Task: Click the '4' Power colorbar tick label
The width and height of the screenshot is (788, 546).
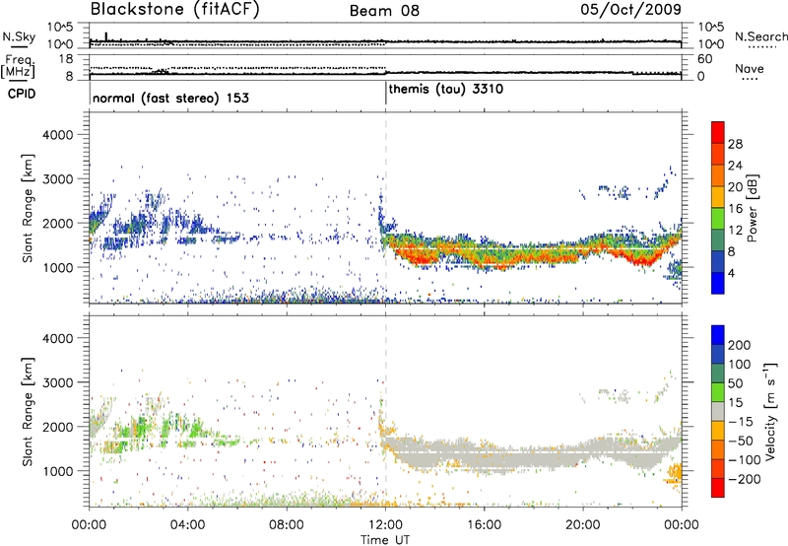Action: 732,273
